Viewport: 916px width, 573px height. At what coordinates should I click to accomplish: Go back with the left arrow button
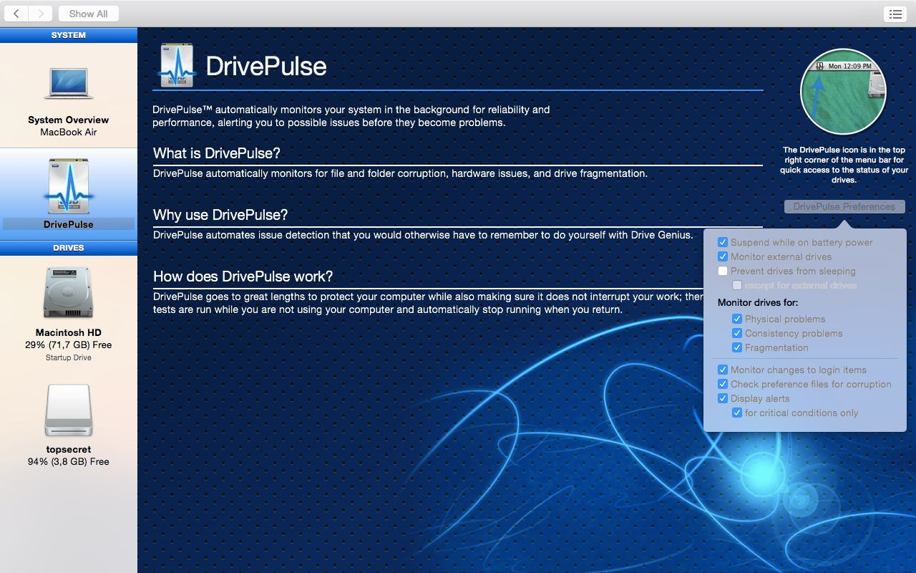click(x=16, y=13)
